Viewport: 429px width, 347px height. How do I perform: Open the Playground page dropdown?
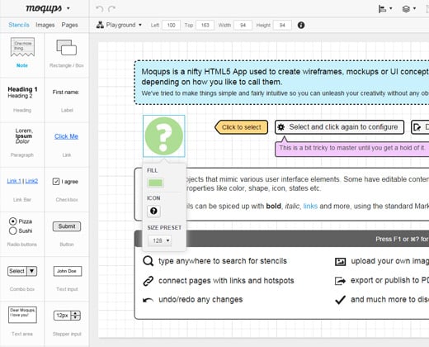(119, 25)
